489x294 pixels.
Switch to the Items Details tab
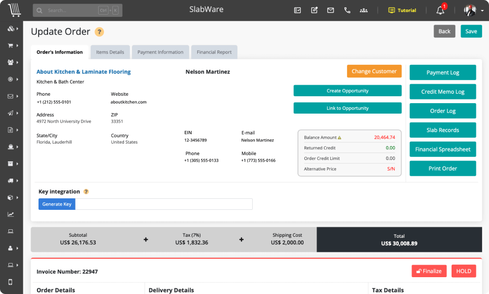tap(110, 52)
